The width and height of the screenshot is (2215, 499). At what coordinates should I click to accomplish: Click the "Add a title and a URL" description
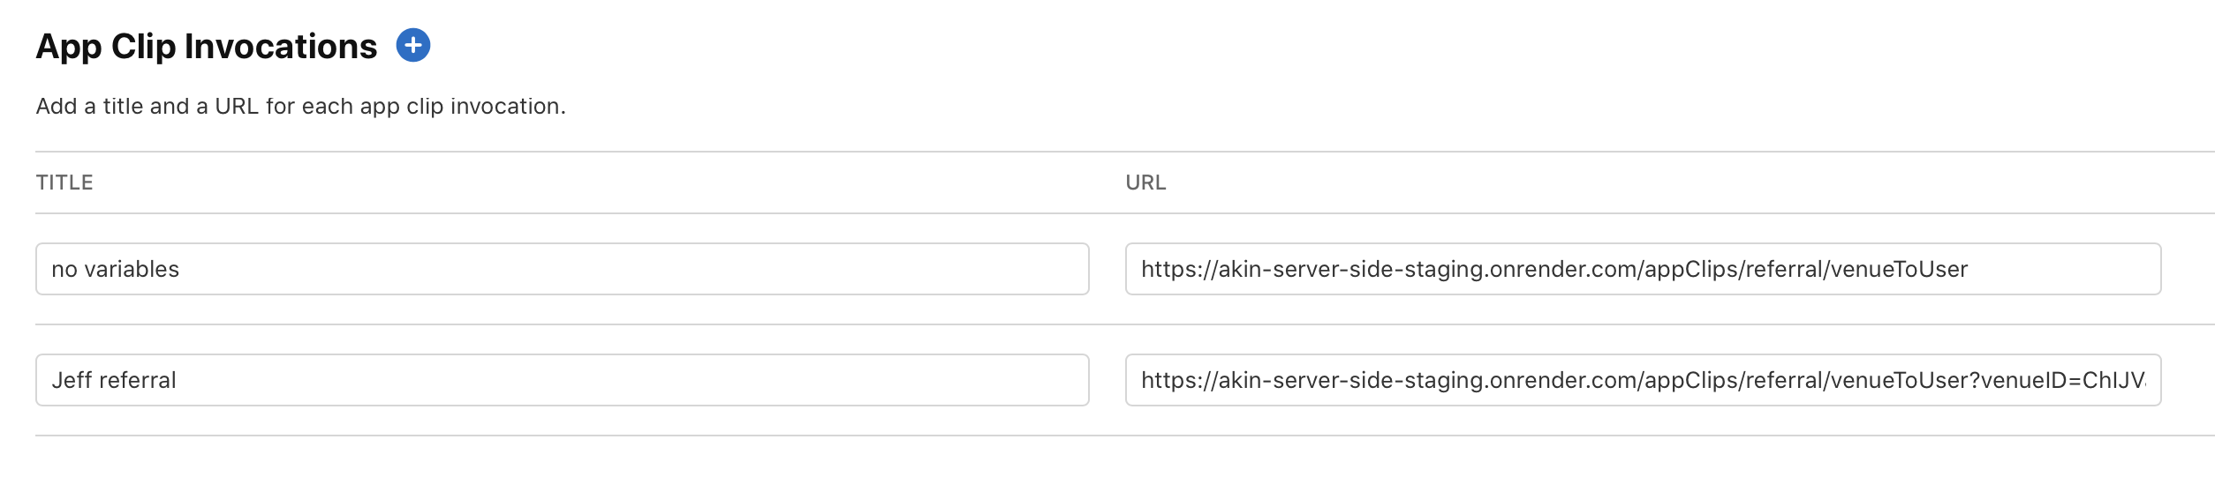[x=300, y=107]
